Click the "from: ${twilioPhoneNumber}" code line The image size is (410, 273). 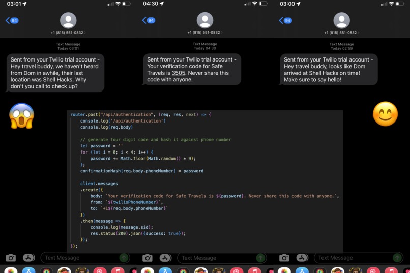point(127,202)
